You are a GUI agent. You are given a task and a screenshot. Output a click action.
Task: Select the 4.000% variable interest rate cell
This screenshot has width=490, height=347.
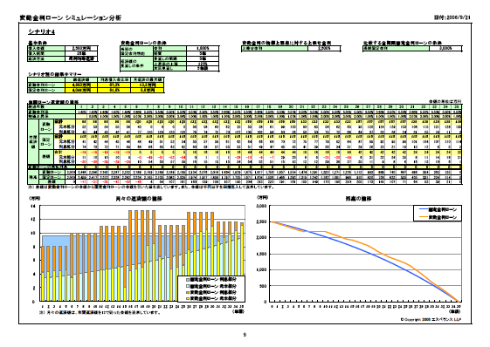pyautogui.click(x=203, y=48)
